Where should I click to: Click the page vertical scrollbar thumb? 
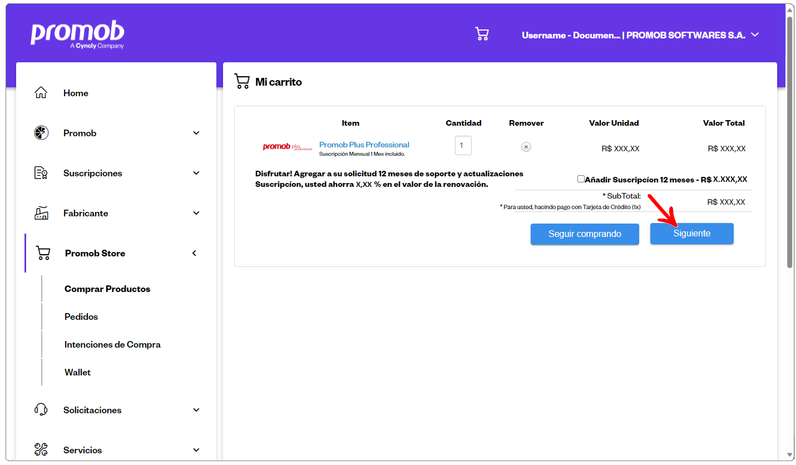coord(790,142)
